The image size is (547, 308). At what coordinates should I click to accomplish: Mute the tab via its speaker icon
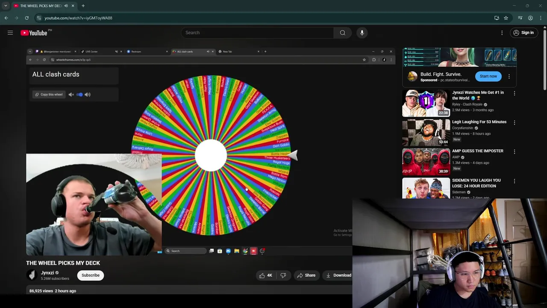click(x=66, y=6)
